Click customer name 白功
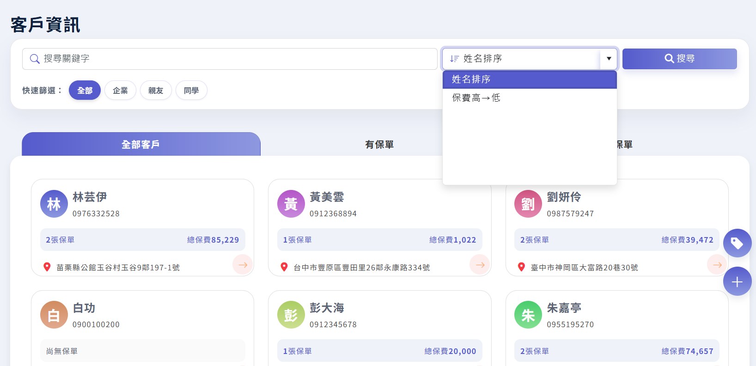 [x=84, y=308]
